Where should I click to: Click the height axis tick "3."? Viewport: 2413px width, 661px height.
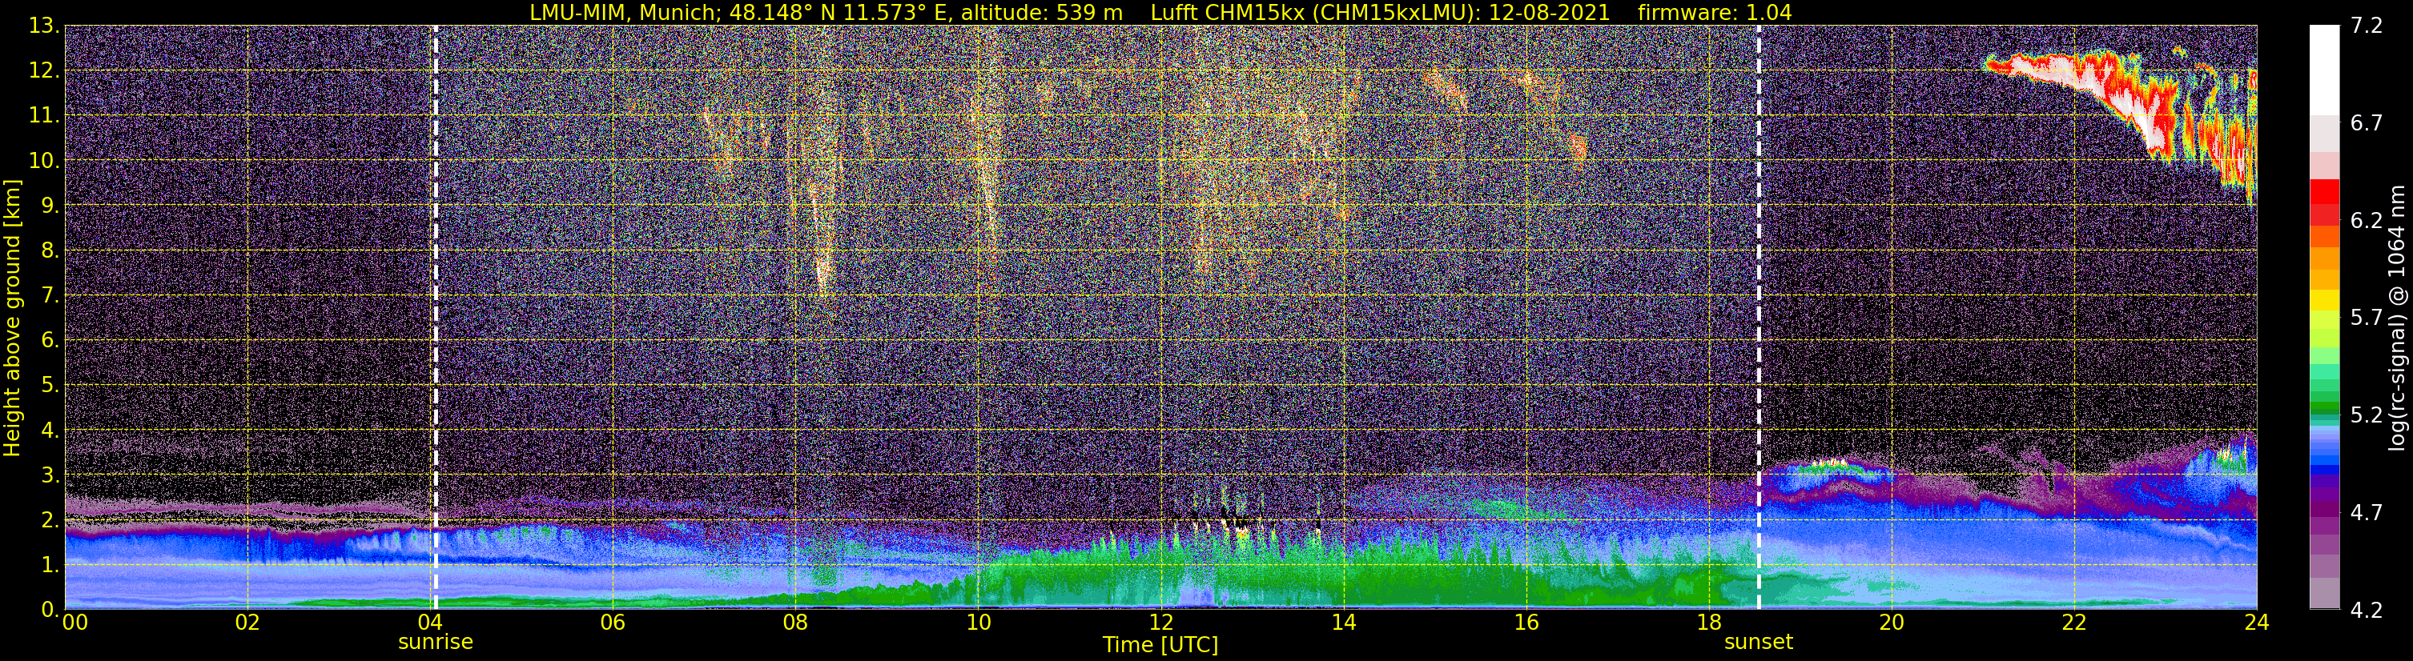[x=50, y=475]
